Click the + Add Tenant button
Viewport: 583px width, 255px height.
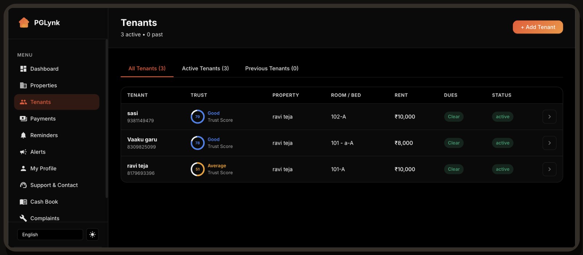[x=538, y=27]
